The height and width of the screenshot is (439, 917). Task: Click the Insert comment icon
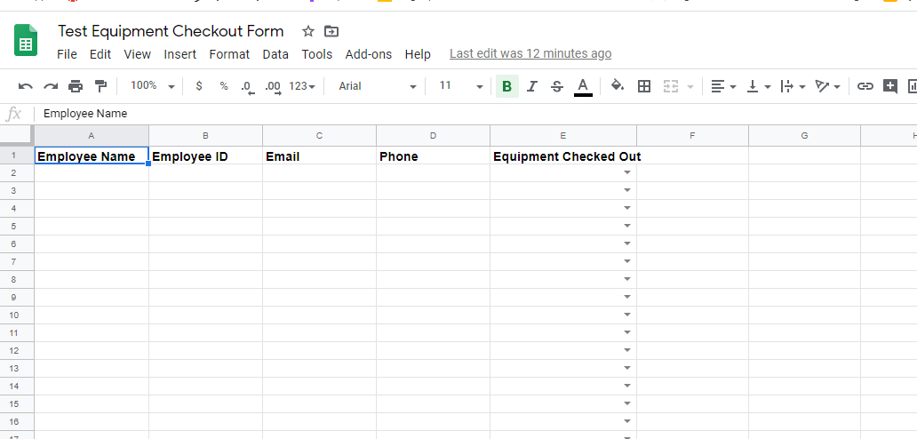[890, 86]
